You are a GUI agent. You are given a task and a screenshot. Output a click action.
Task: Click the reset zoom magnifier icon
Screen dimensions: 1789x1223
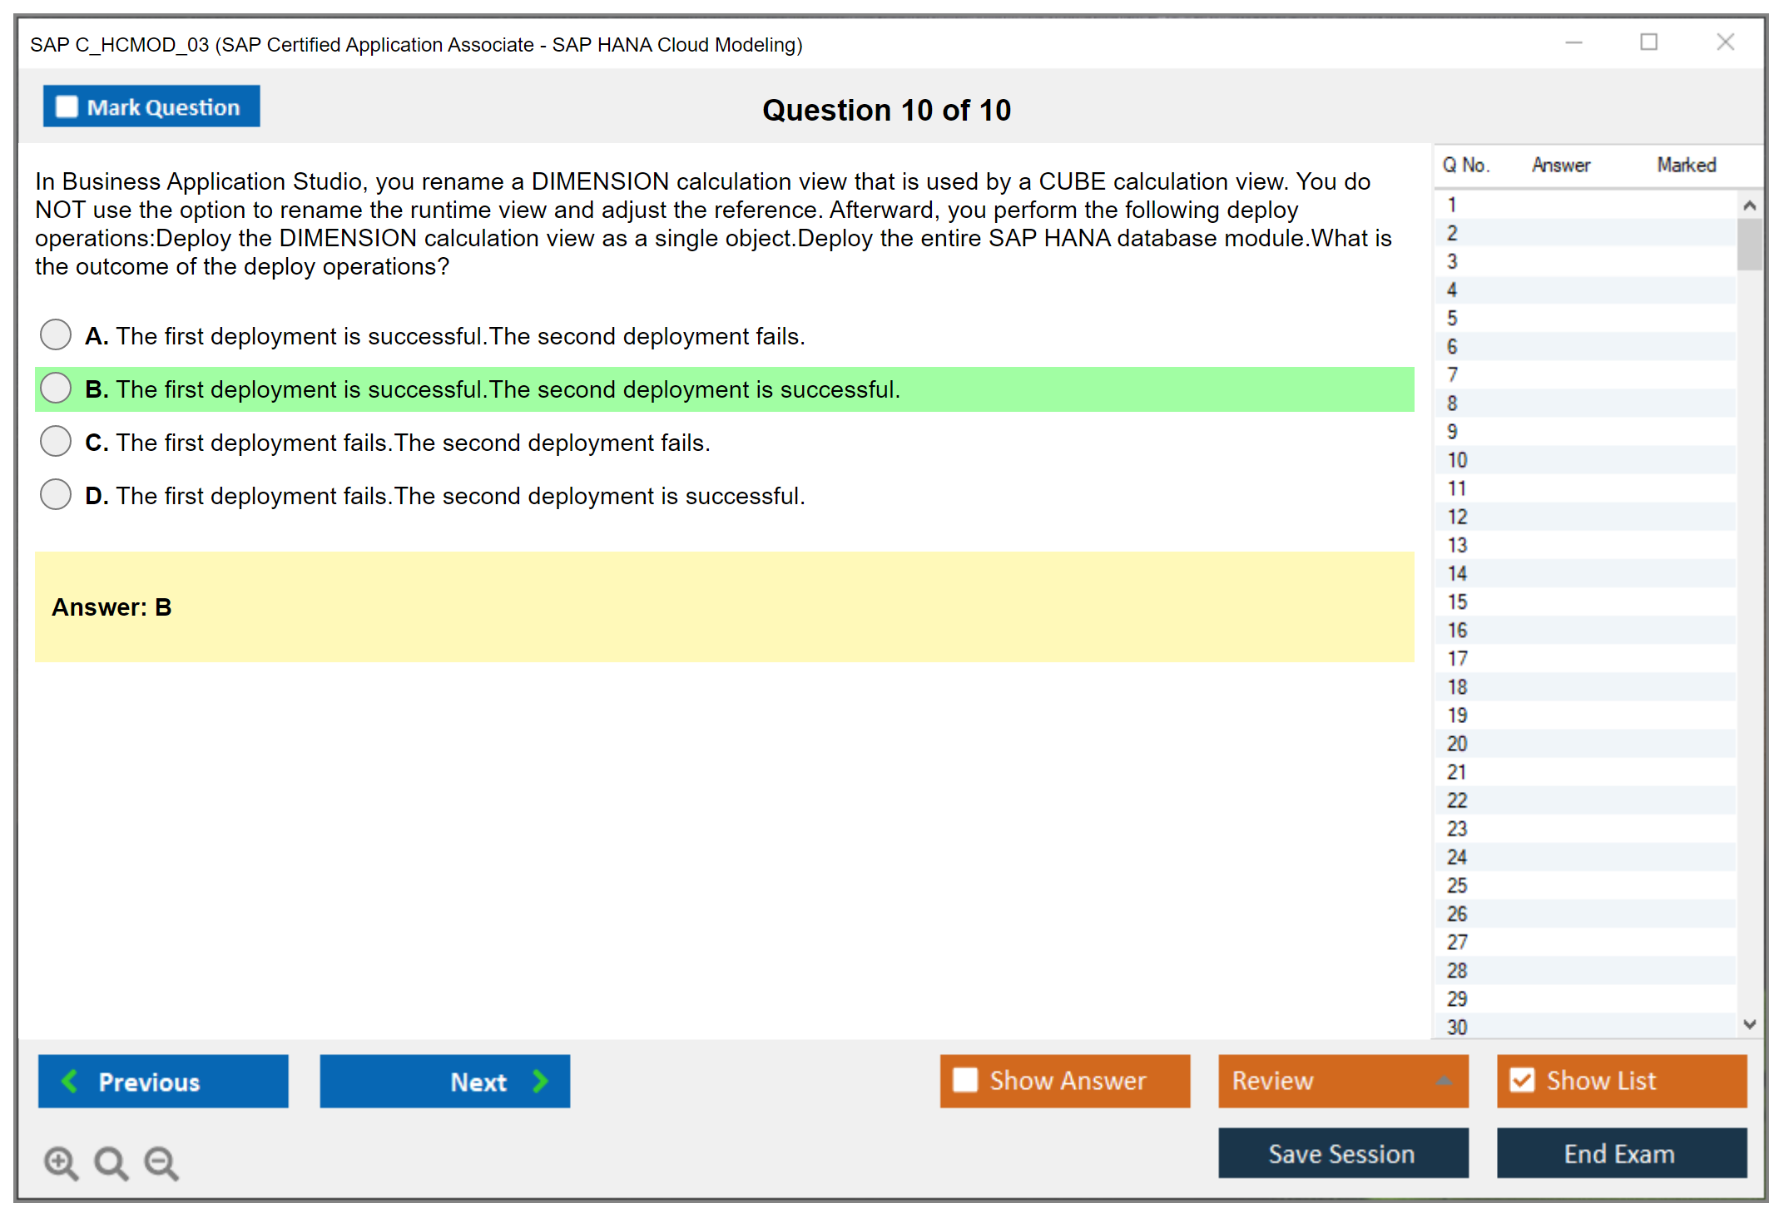[x=111, y=1162]
